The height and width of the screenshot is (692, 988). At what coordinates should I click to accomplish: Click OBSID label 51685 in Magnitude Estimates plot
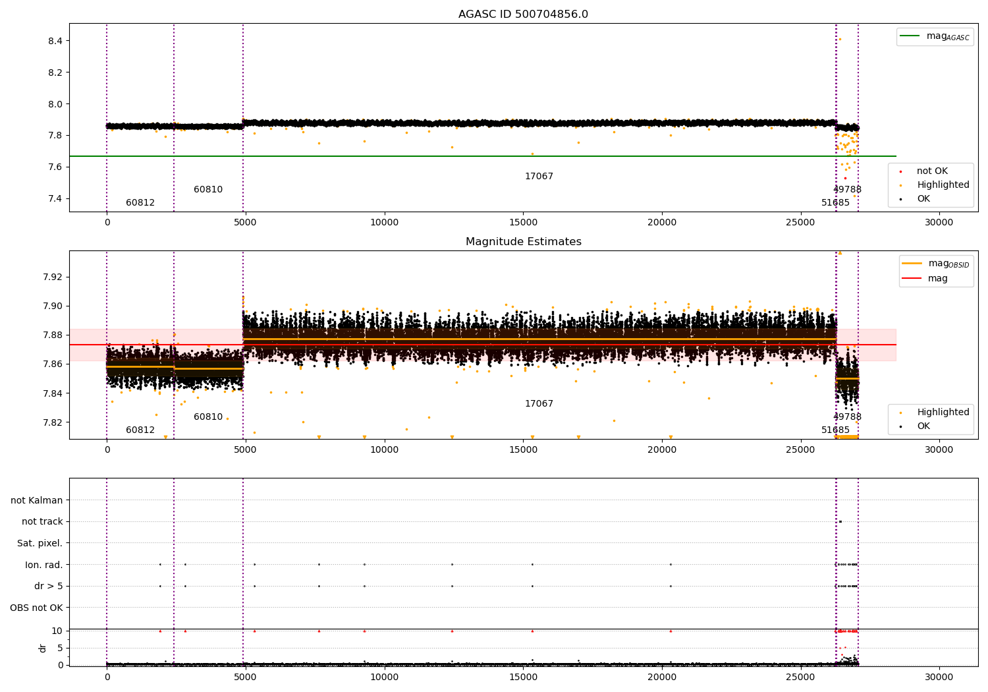pos(835,430)
